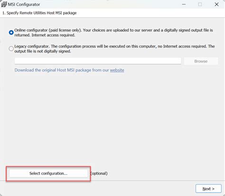Focus the MSI package path input field

tap(98, 61)
